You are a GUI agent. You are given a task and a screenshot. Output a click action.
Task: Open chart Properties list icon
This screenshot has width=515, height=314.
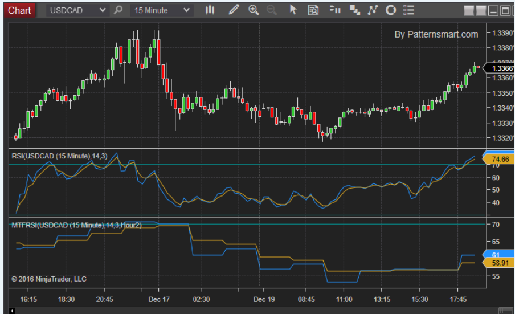408,10
